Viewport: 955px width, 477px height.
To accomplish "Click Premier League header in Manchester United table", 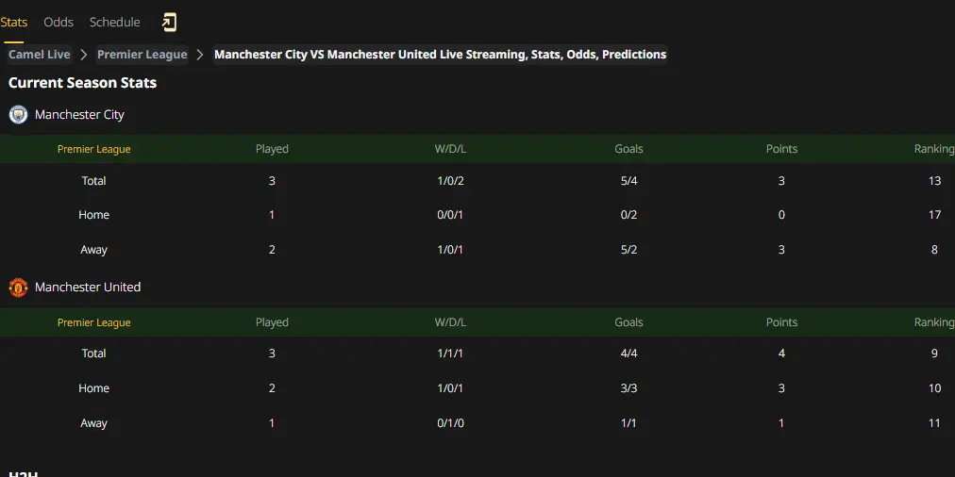I will coord(93,322).
